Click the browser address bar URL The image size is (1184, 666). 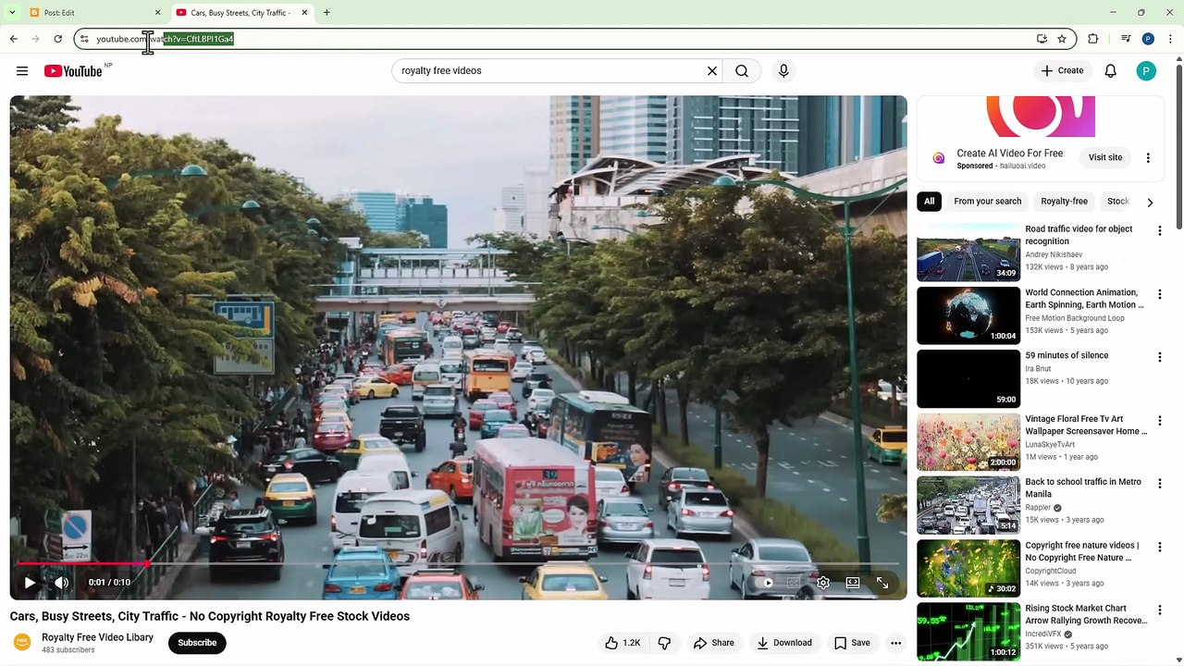165,39
